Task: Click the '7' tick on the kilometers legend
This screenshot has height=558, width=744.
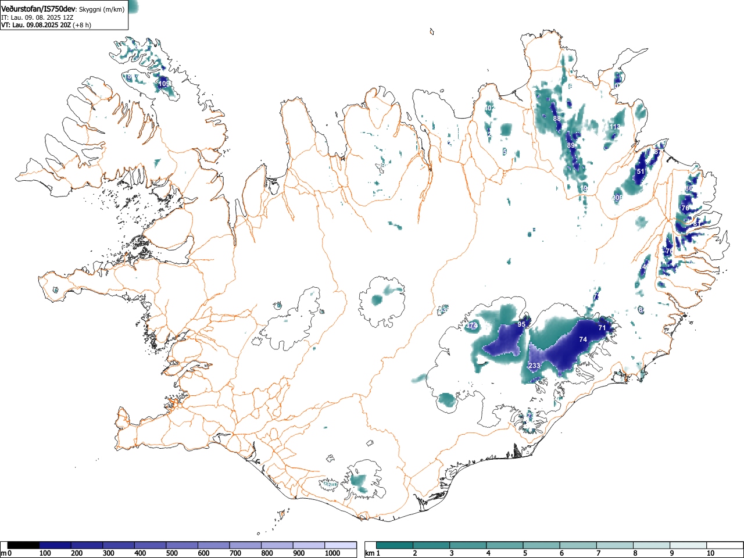Action: (598, 553)
